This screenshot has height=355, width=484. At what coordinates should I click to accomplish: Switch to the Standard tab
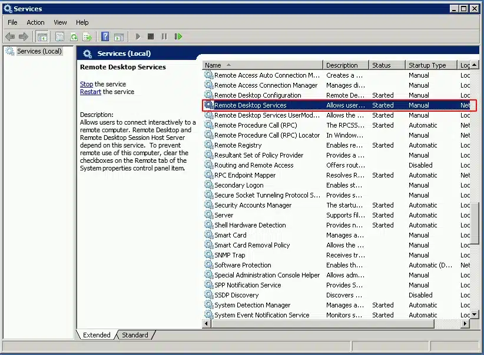[x=135, y=335]
